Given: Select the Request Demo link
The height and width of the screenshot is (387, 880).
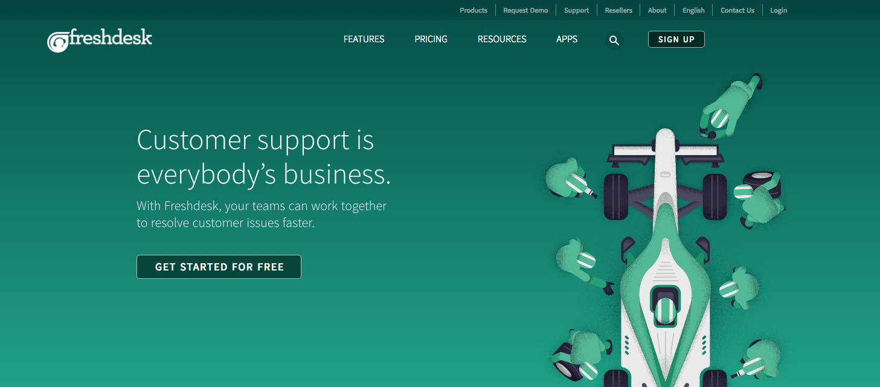Looking at the screenshot, I should coord(525,10).
